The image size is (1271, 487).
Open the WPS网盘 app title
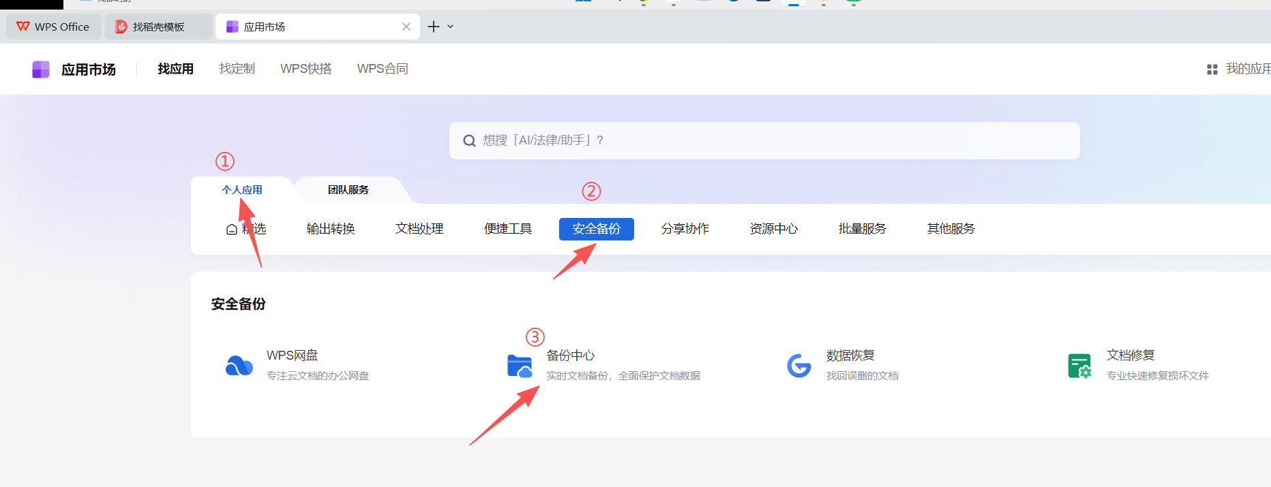tap(293, 356)
